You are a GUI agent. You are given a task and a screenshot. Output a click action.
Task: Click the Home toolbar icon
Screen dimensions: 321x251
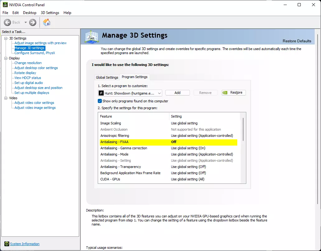click(x=47, y=22)
